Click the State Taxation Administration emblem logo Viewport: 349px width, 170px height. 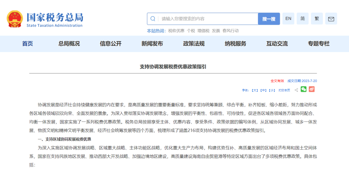tap(15, 19)
